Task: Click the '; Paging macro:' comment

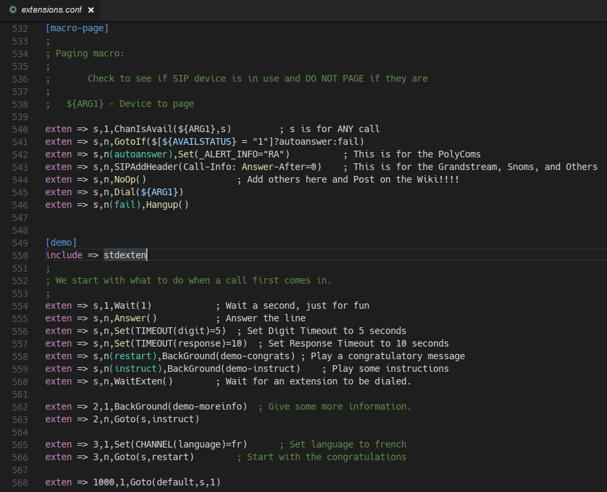Action: click(85, 53)
